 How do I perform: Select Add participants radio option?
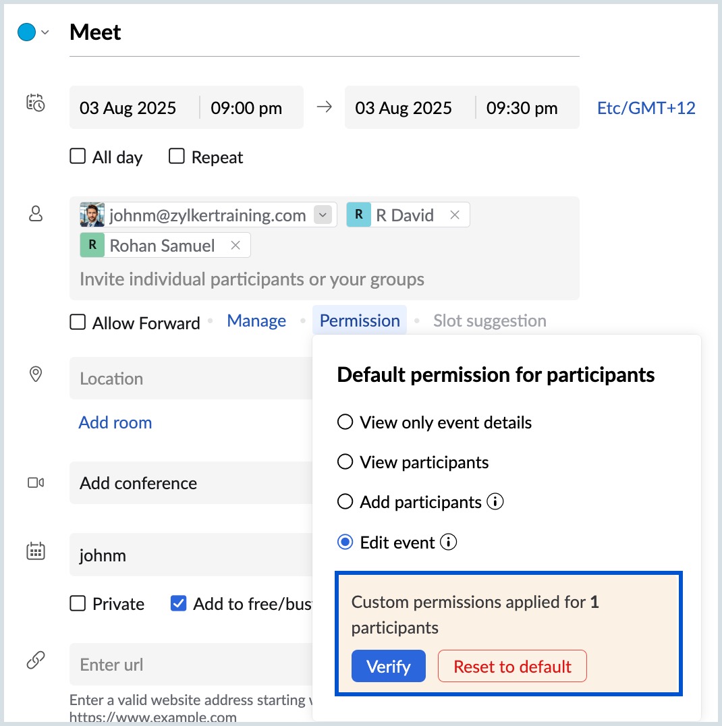[345, 501]
